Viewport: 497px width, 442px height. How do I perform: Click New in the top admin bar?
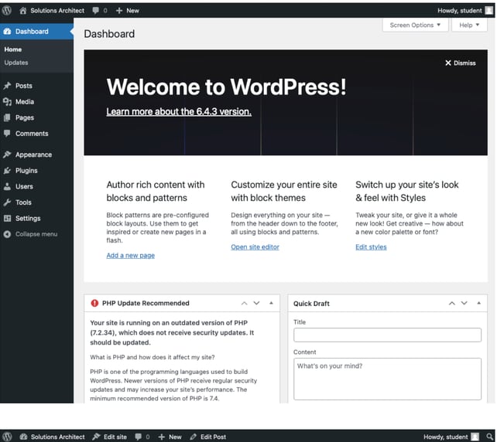click(x=132, y=11)
